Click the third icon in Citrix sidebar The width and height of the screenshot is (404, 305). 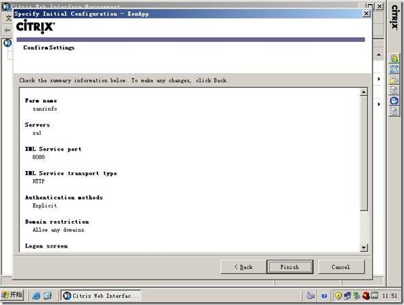coord(395,79)
